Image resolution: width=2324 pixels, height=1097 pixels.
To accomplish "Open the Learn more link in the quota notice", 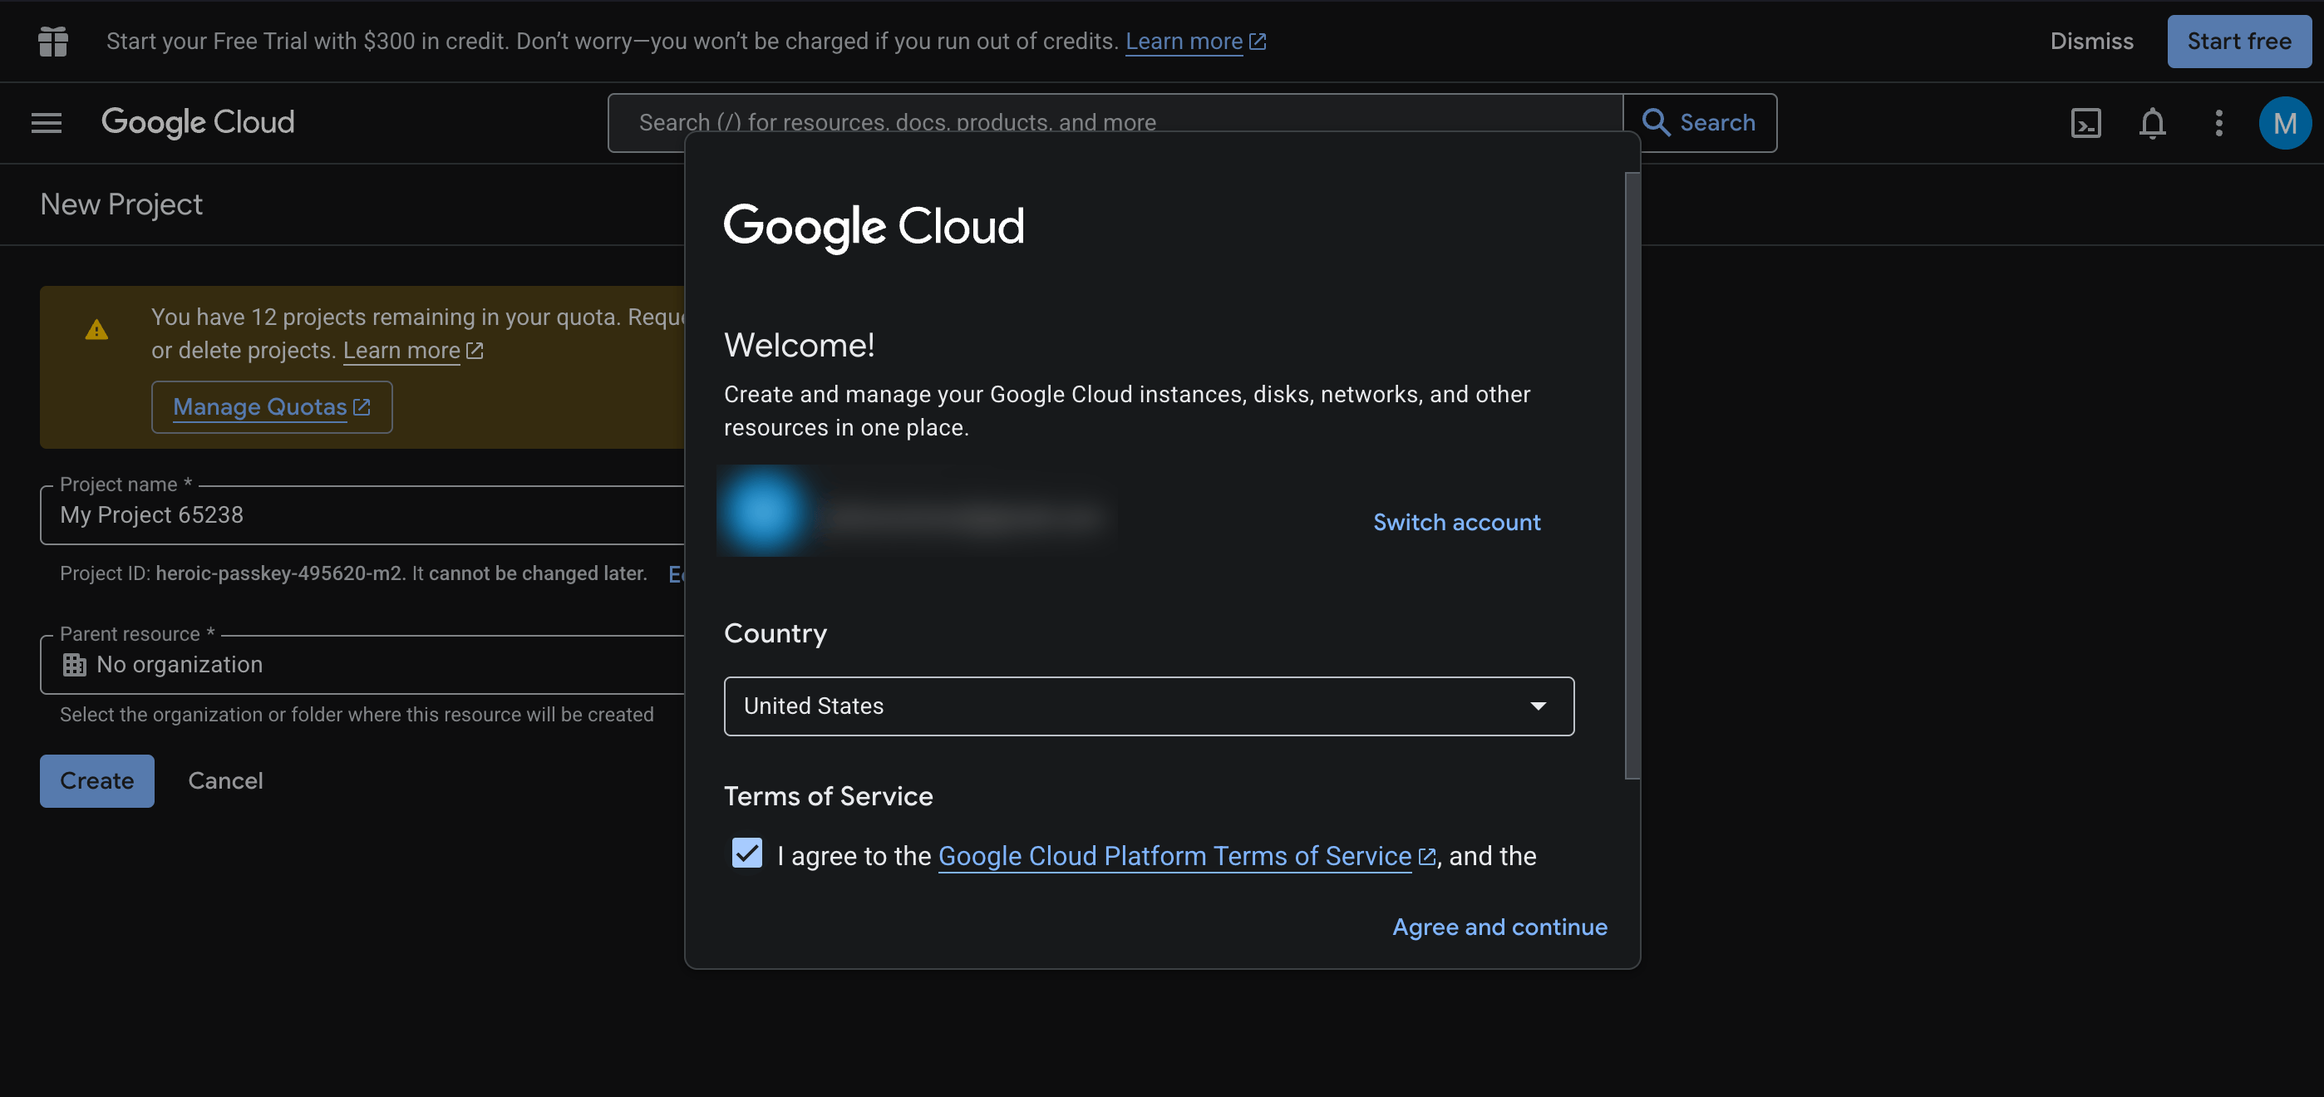I will [412, 350].
